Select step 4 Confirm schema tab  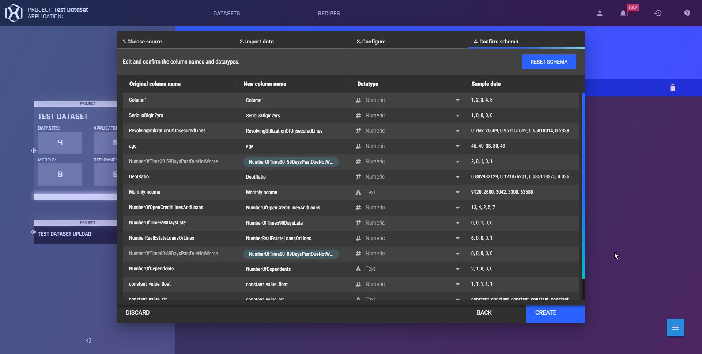click(526, 42)
